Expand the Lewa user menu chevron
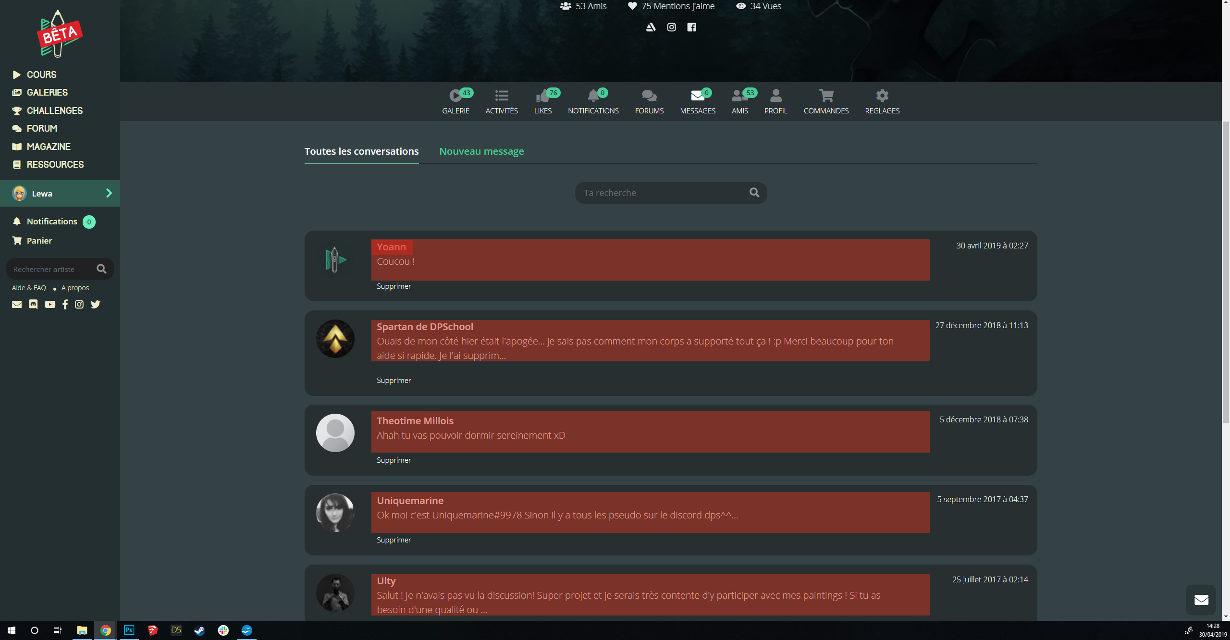 tap(109, 193)
